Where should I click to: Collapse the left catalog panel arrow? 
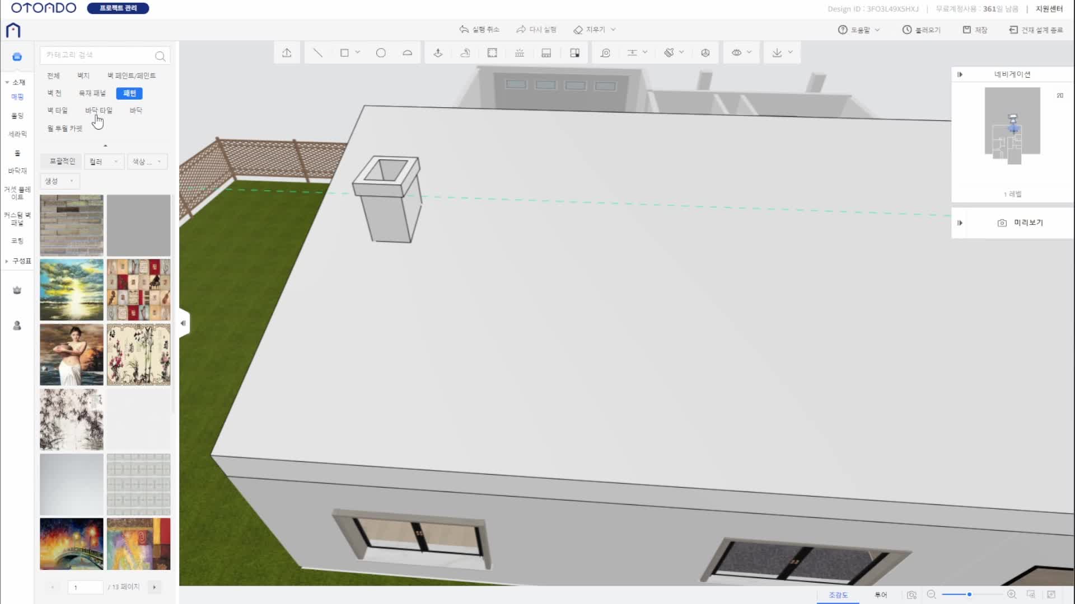click(x=183, y=323)
